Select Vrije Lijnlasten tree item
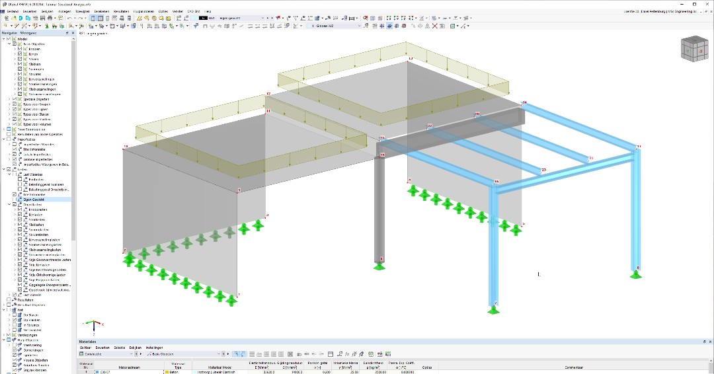 pyautogui.click(x=40, y=265)
